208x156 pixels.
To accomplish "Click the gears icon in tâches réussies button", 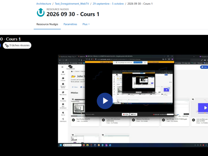I will coord(7,45).
